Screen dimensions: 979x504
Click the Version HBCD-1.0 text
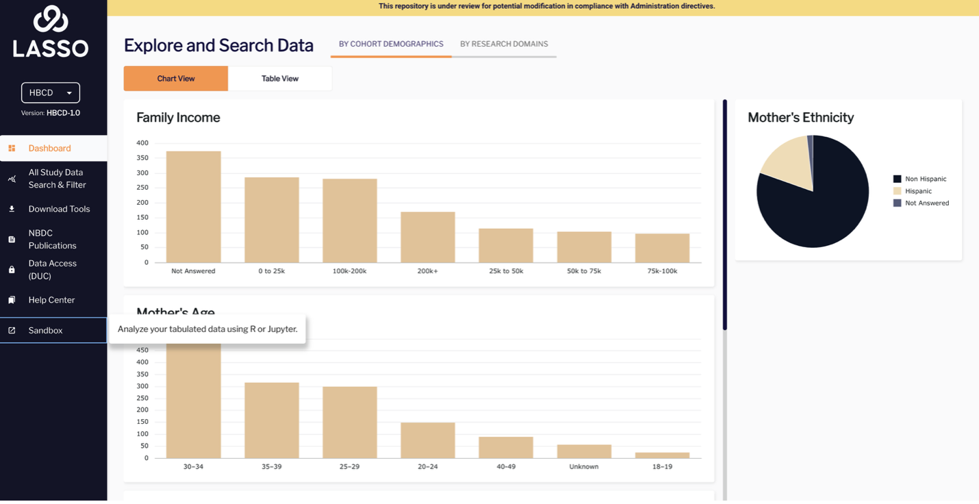[x=51, y=113]
